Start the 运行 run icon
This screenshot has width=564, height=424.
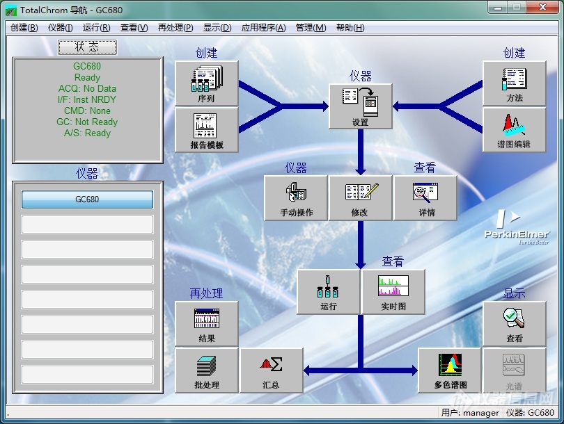click(x=329, y=292)
